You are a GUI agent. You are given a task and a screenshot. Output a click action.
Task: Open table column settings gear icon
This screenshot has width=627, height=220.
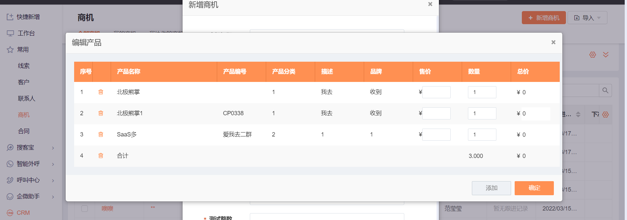(x=605, y=115)
